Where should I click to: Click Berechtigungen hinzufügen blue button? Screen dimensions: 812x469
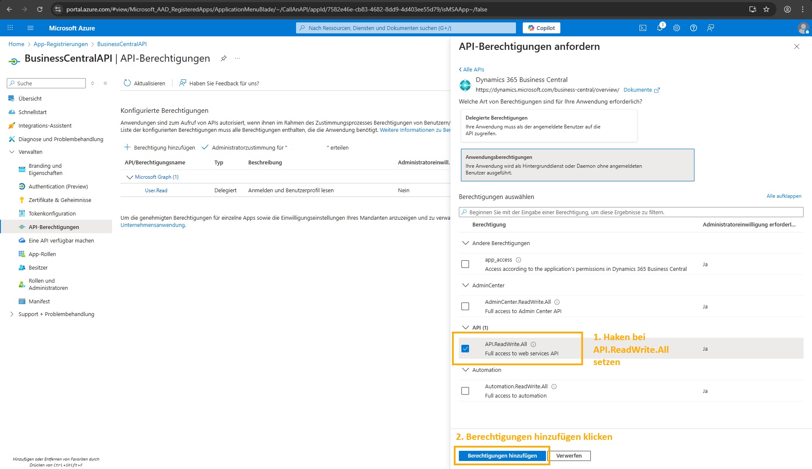[x=502, y=455]
